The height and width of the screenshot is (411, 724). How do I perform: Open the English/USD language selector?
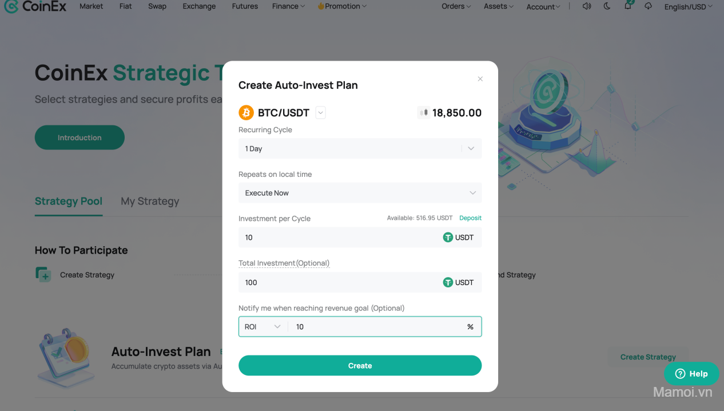point(688,7)
